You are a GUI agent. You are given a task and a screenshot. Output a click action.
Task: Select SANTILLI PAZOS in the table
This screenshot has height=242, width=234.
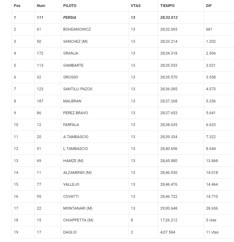pos(78,89)
